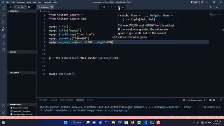Open the File menu
The image size is (224, 126).
[8, 2]
